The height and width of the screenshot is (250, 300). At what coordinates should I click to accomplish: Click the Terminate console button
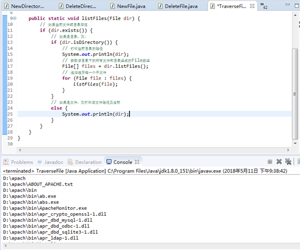click(x=270, y=162)
